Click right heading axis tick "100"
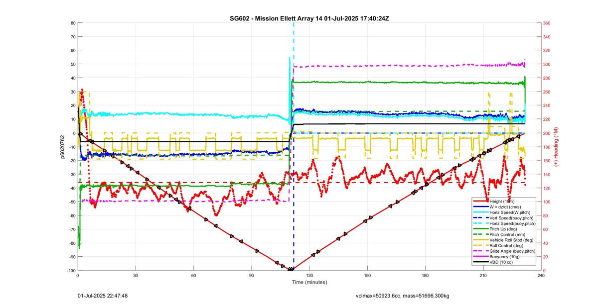Viewport: 598px width, 304px height. pos(547,202)
